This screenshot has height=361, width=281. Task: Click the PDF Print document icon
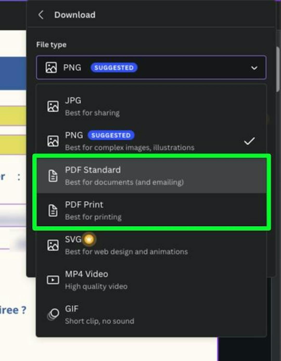coord(53,210)
